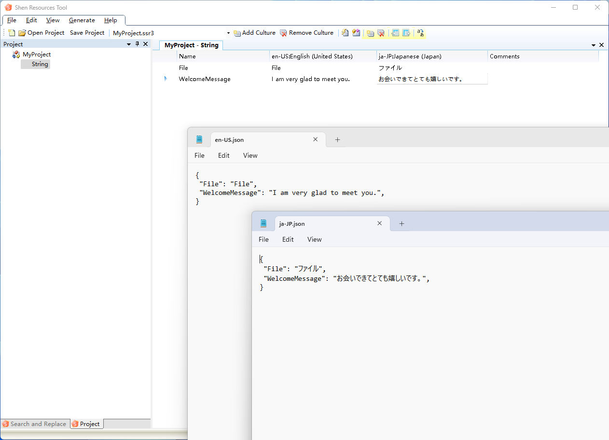609x440 pixels.
Task: Click the translate icon in the toolbar
Action: [420, 33]
